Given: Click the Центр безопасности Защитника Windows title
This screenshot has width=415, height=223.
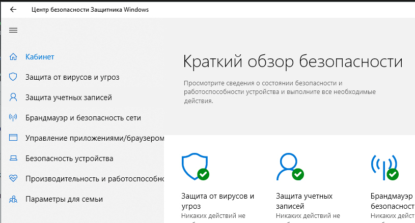Looking at the screenshot, I should 90,10.
